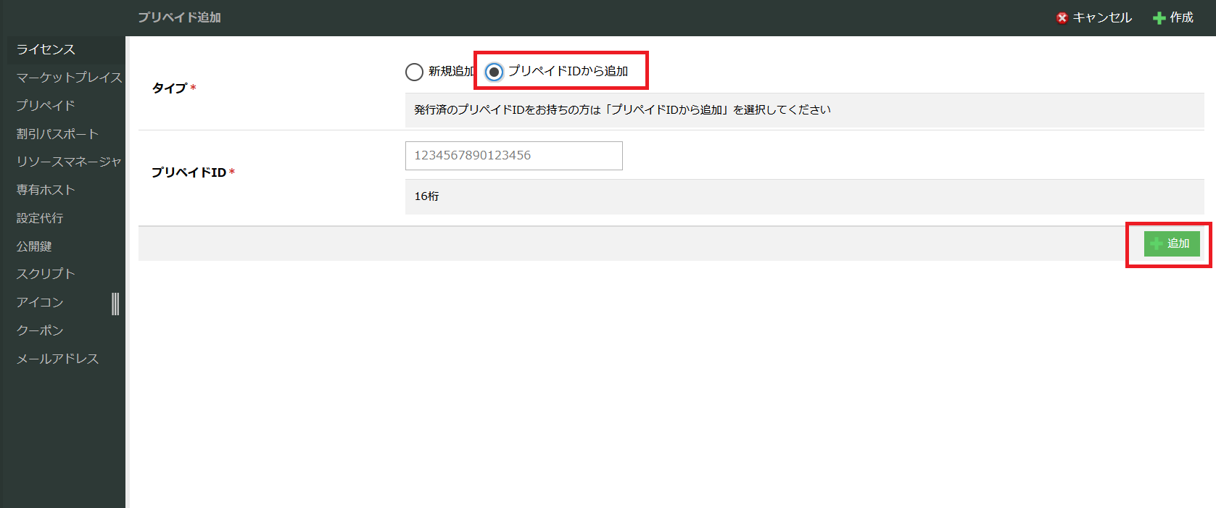The width and height of the screenshot is (1216, 508).
Task: Click the red cancel X icon
Action: pos(1062,18)
